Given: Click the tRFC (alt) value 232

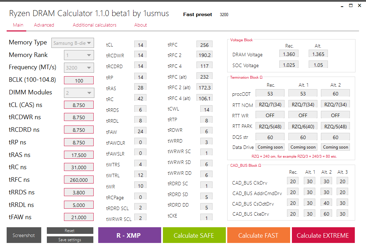Looking at the screenshot, I should 204,77.
